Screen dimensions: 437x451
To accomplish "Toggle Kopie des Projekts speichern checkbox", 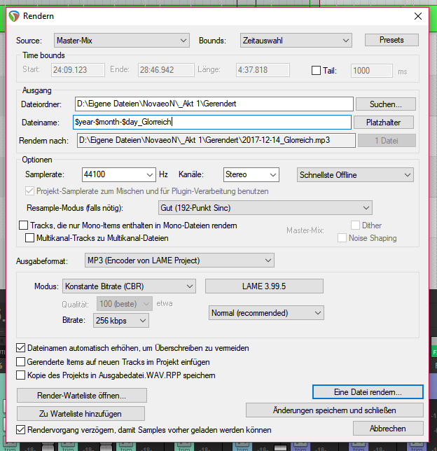I will (20, 375).
